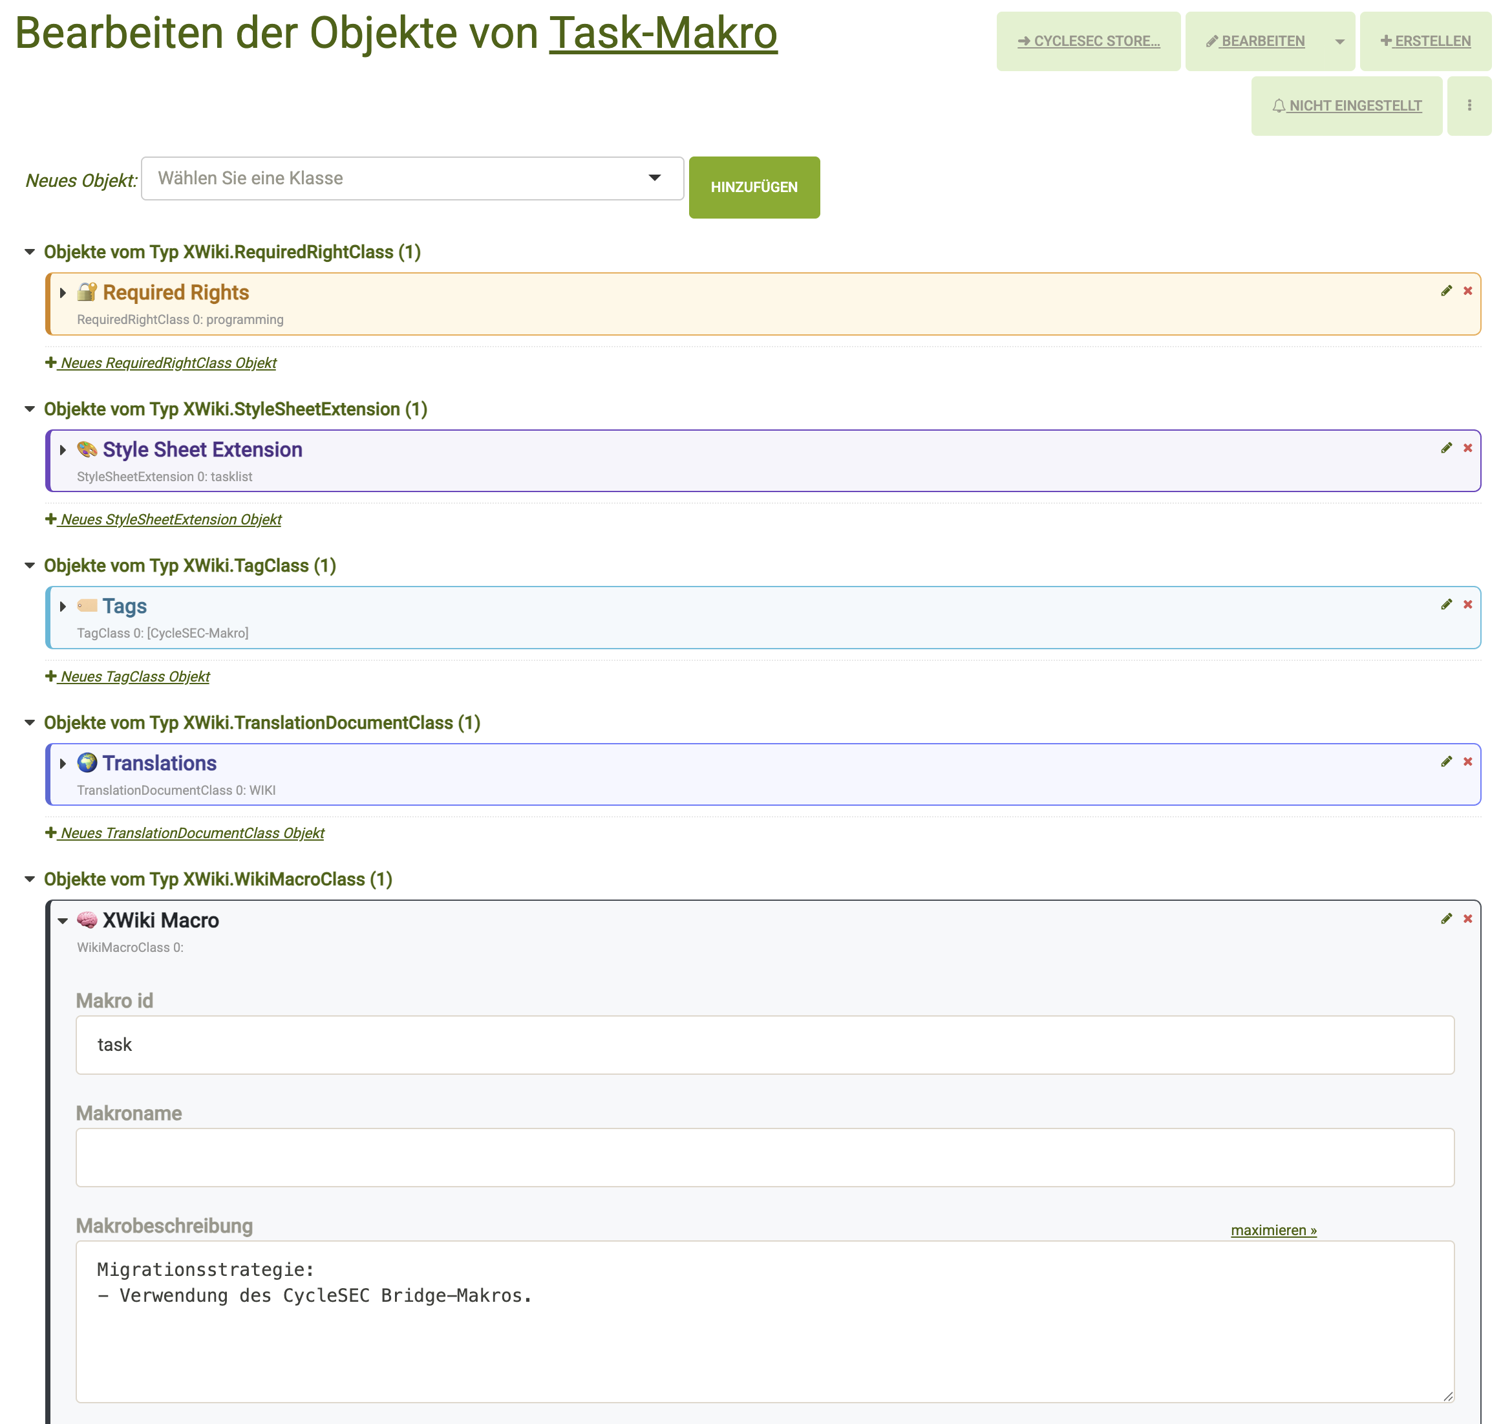Click pencil edit icon on Style Sheet Extension

click(1446, 448)
